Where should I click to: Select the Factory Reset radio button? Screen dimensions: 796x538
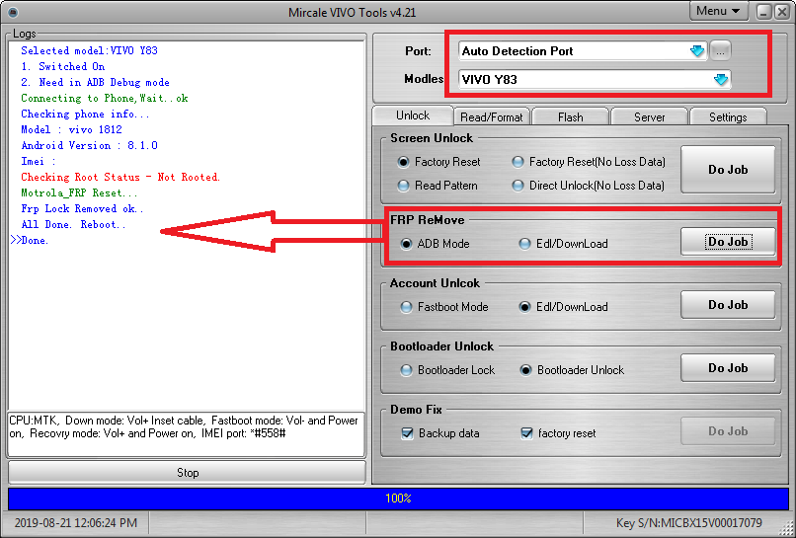[x=404, y=162]
